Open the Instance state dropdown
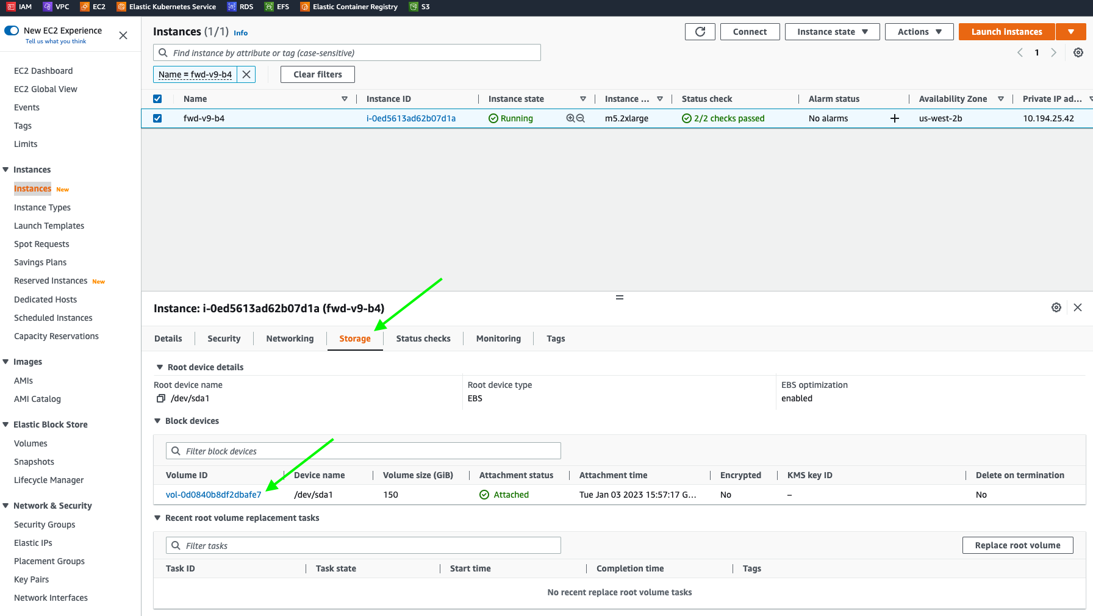The image size is (1093, 616). 832,32
